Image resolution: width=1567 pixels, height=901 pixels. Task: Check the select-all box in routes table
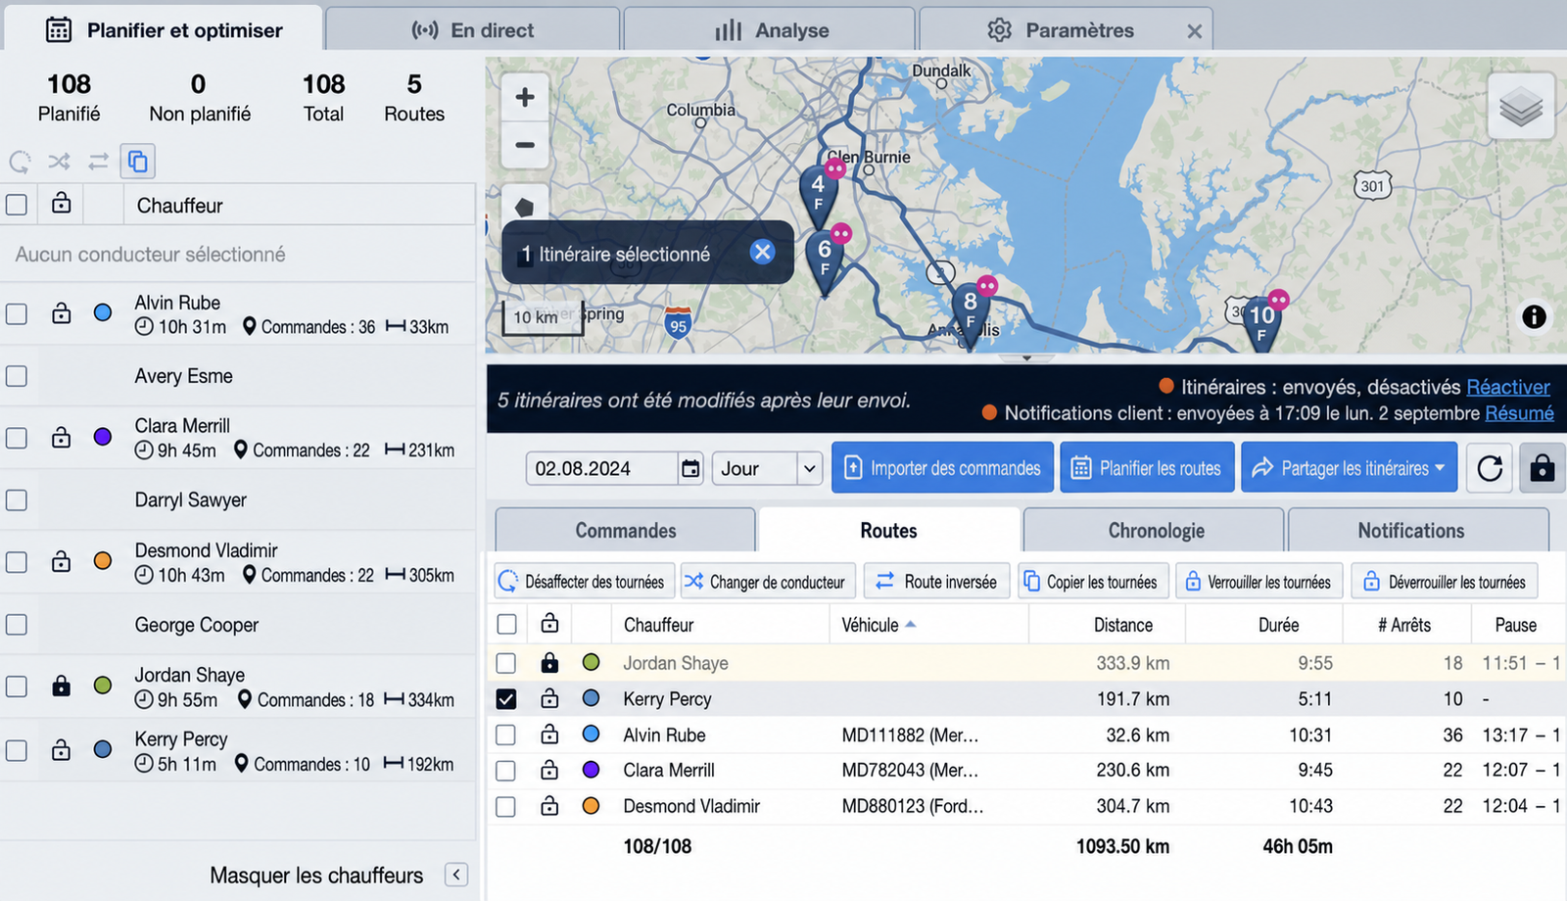pos(506,624)
